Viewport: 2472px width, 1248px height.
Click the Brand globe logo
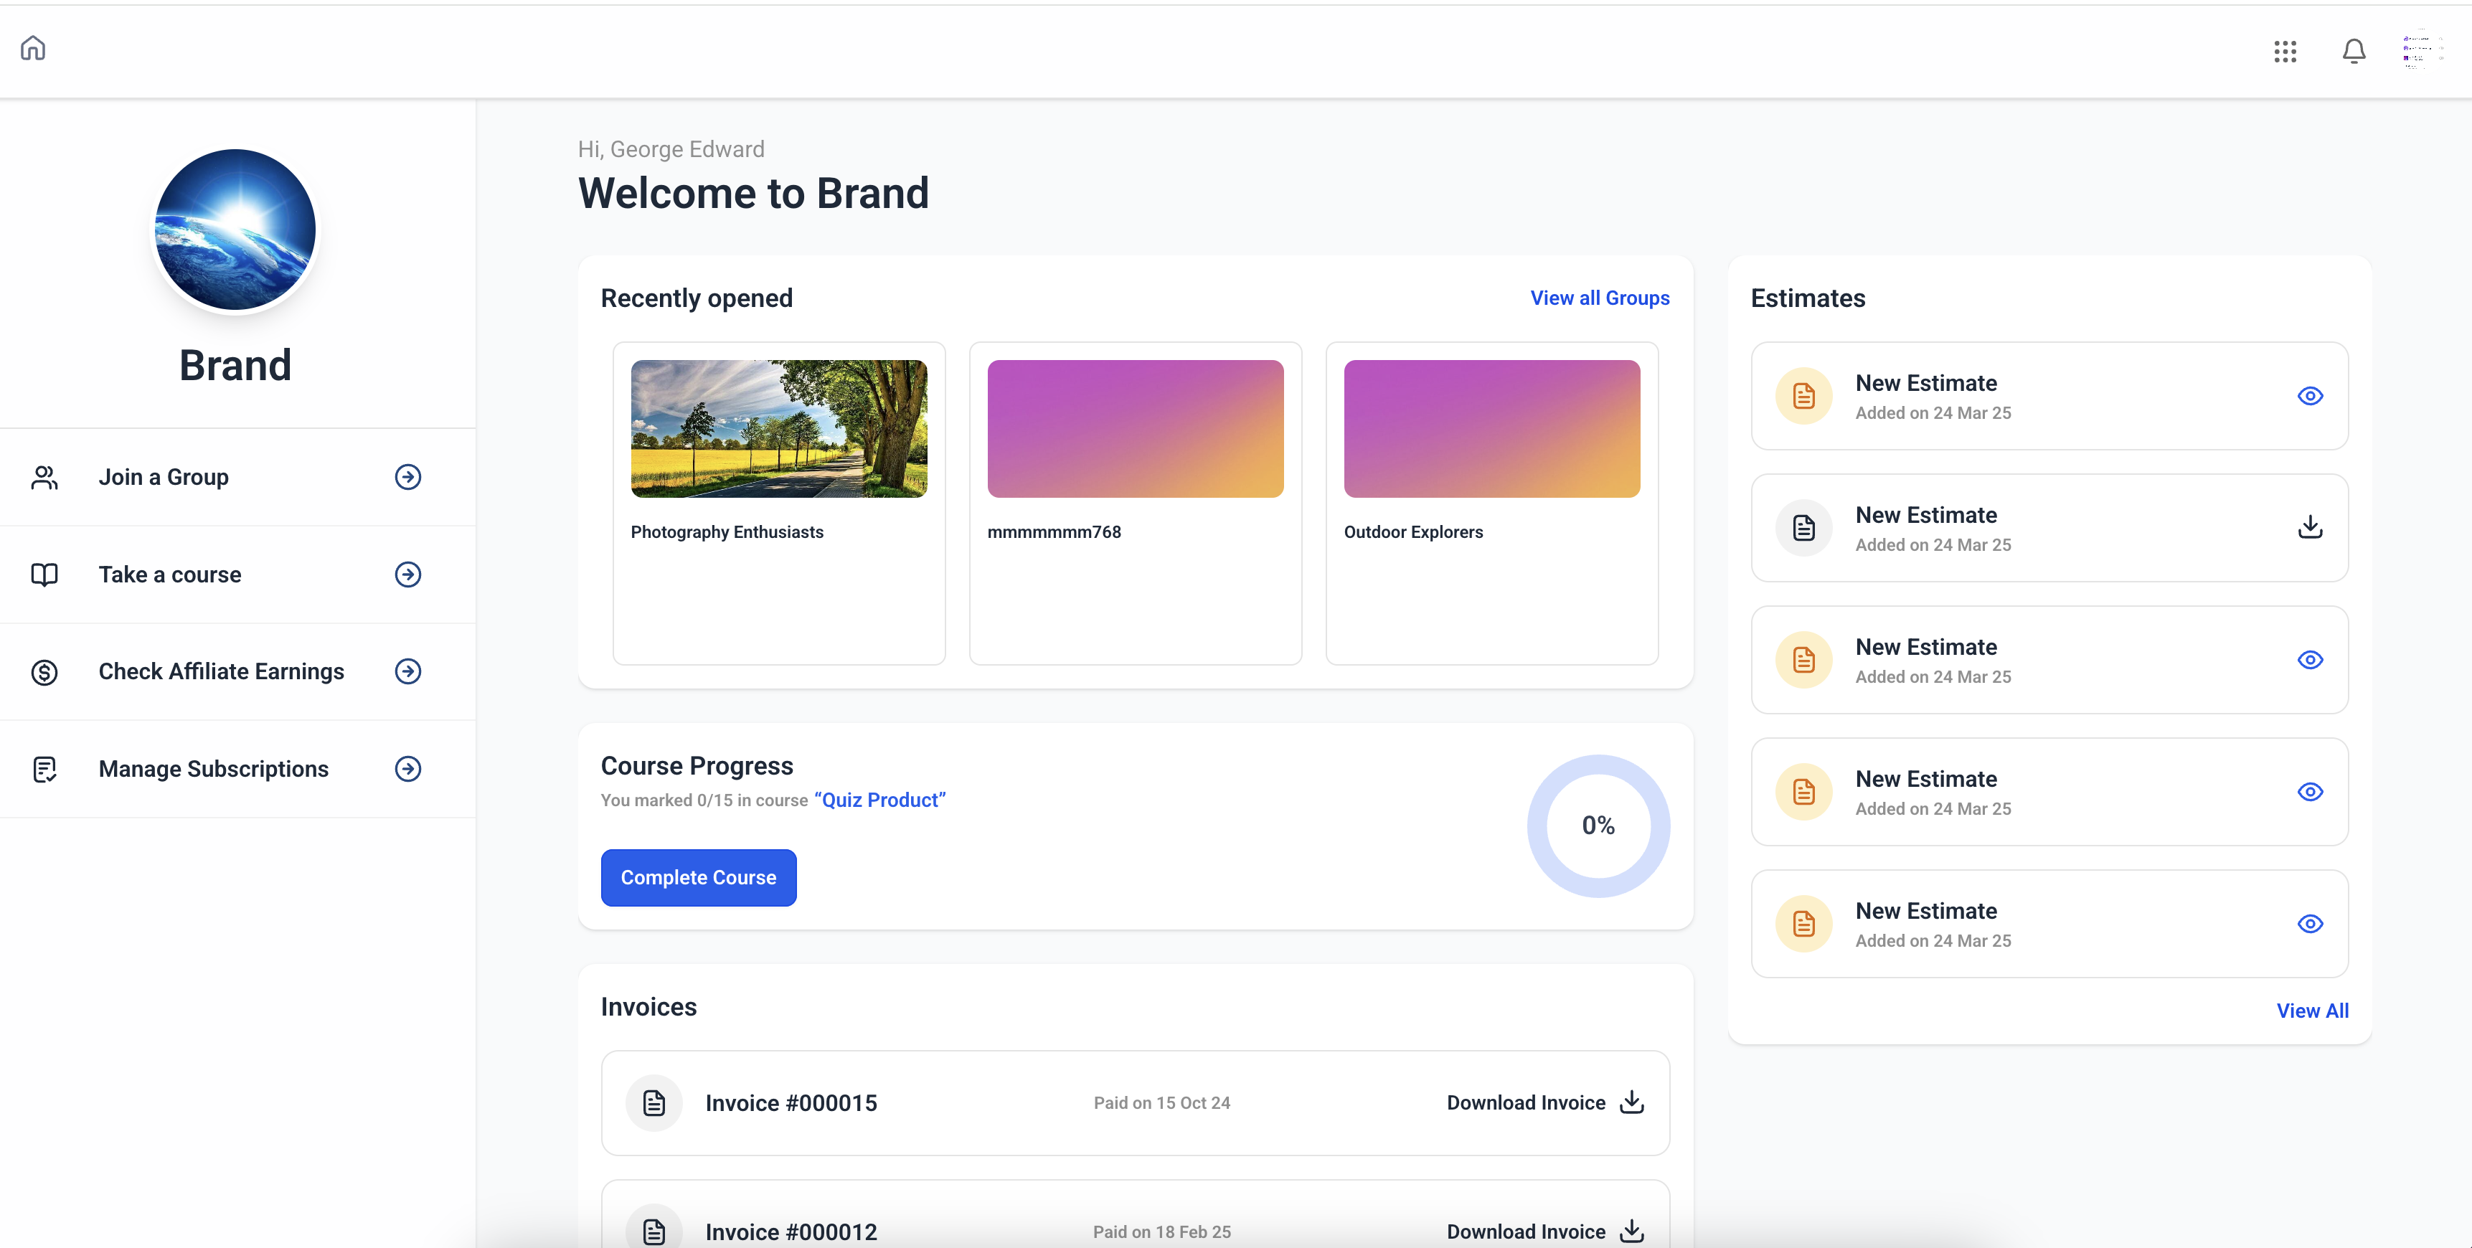point(235,230)
